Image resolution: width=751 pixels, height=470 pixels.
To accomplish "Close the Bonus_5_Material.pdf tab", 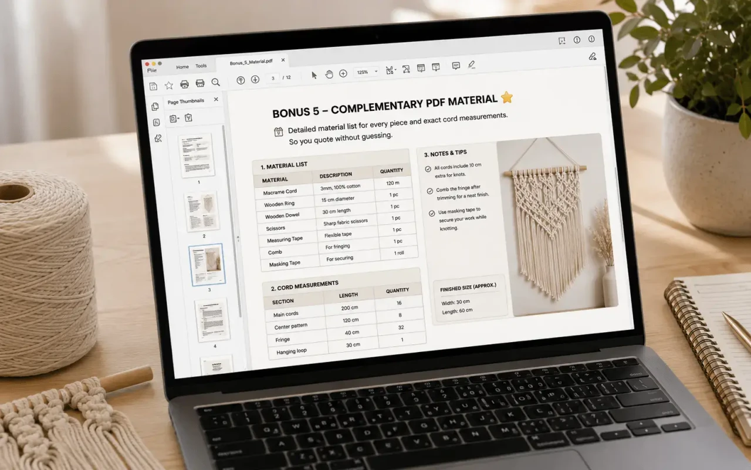I will pos(283,60).
